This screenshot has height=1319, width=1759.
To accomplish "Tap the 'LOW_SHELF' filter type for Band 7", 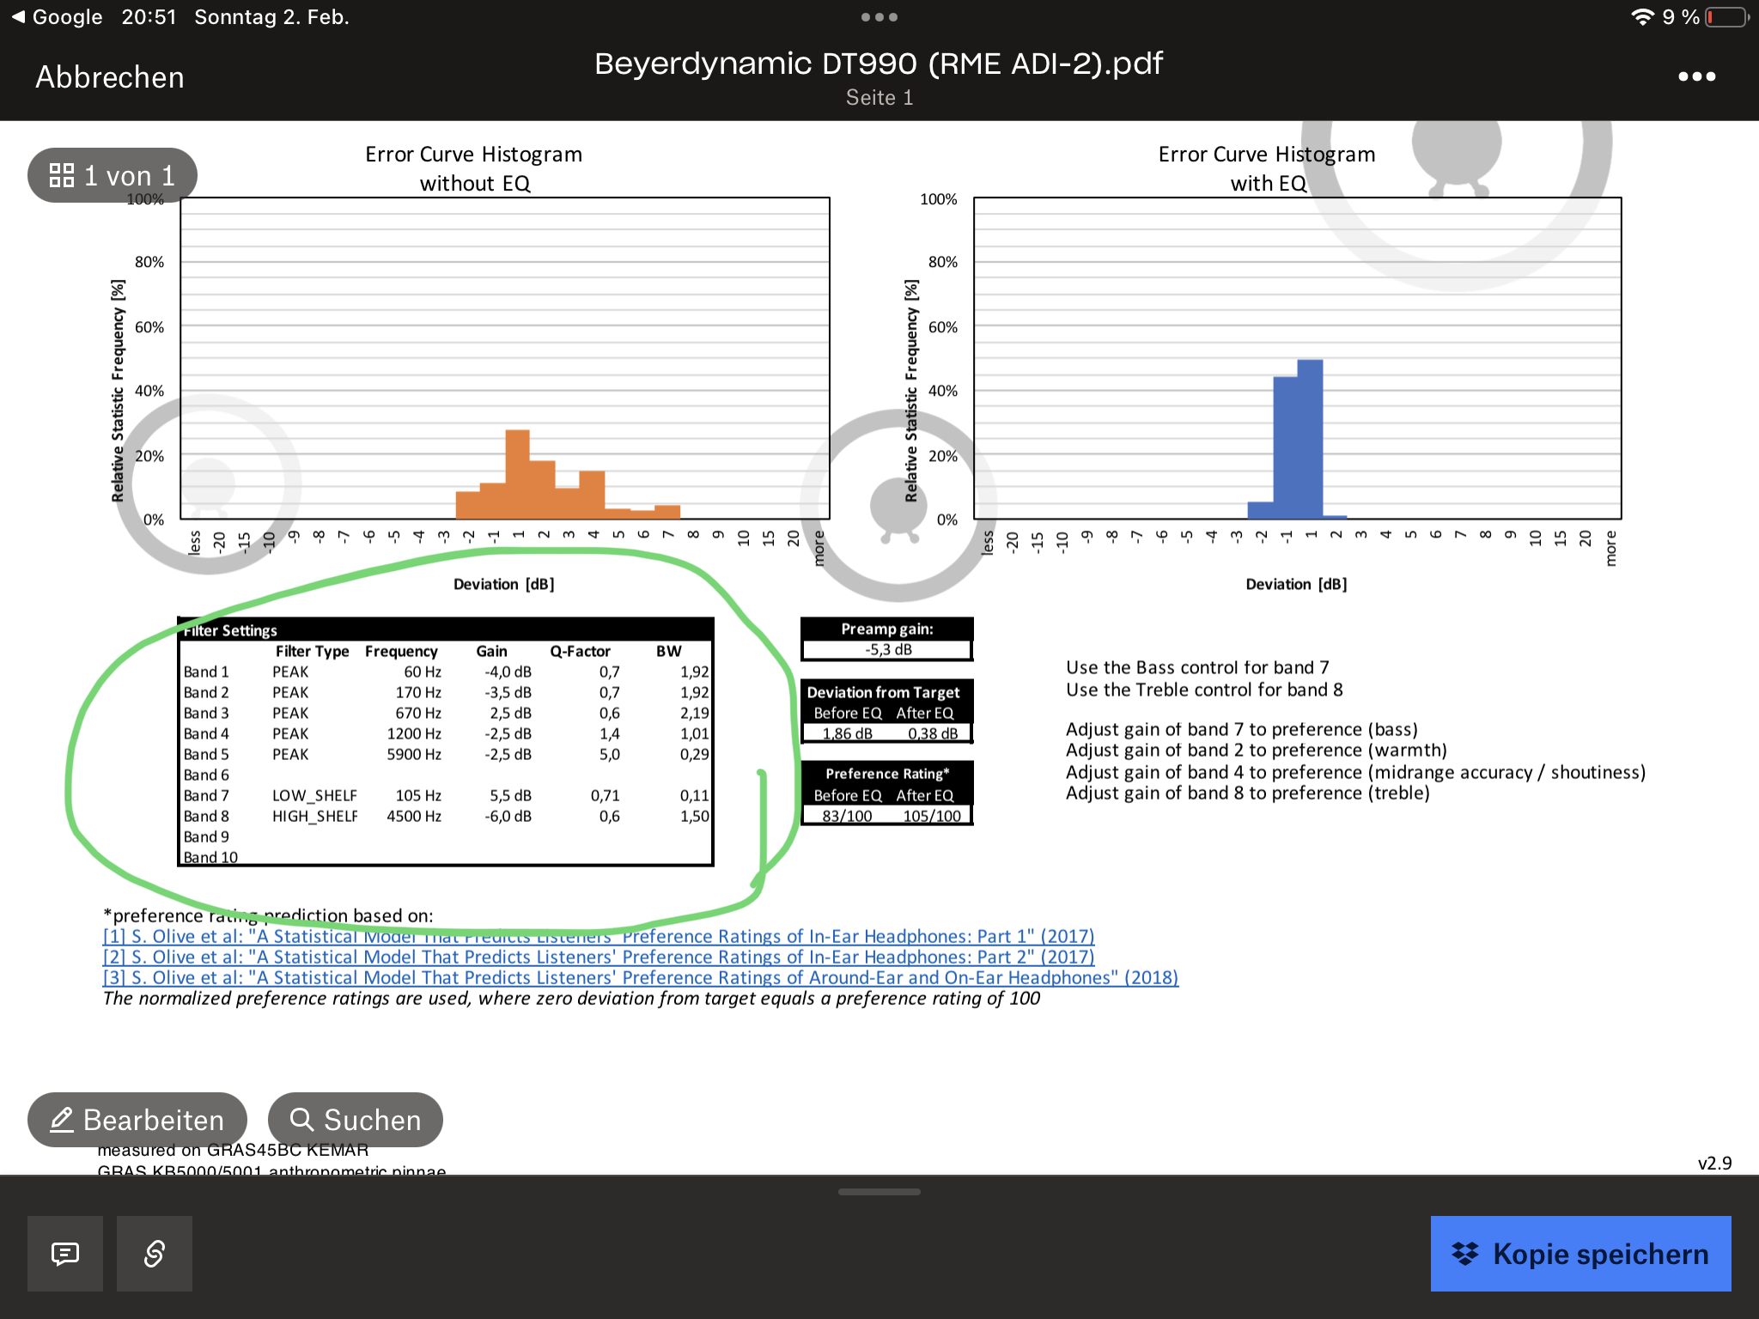I will coord(314,795).
